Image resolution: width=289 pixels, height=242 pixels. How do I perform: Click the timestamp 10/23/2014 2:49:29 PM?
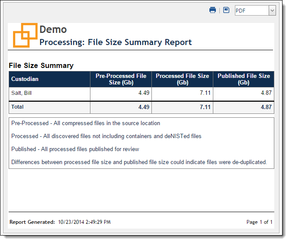84,222
